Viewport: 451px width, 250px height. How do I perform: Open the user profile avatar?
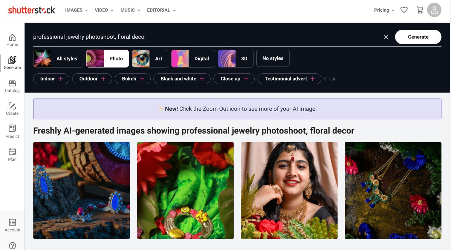pyautogui.click(x=434, y=10)
